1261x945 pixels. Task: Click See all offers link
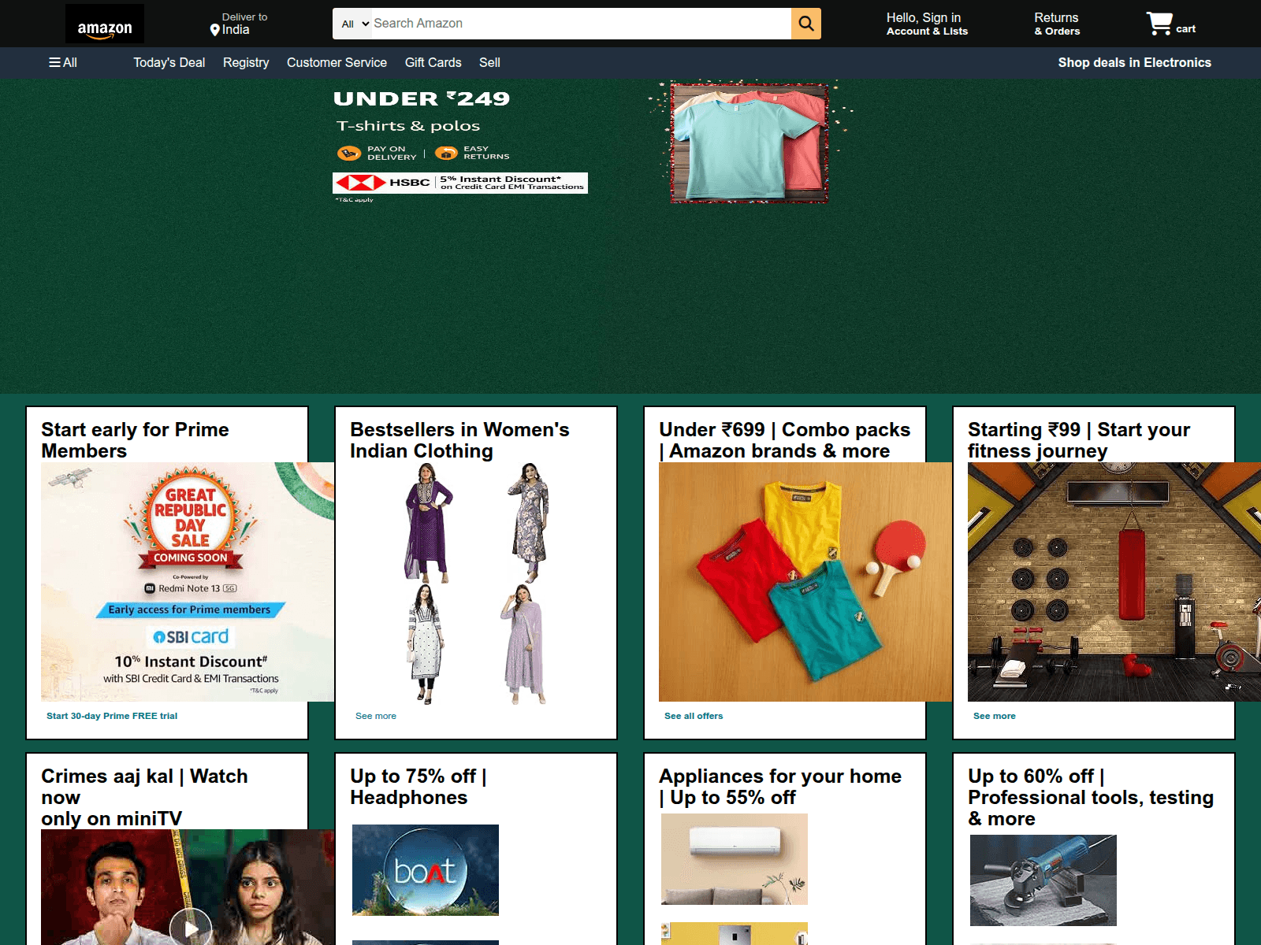(694, 716)
